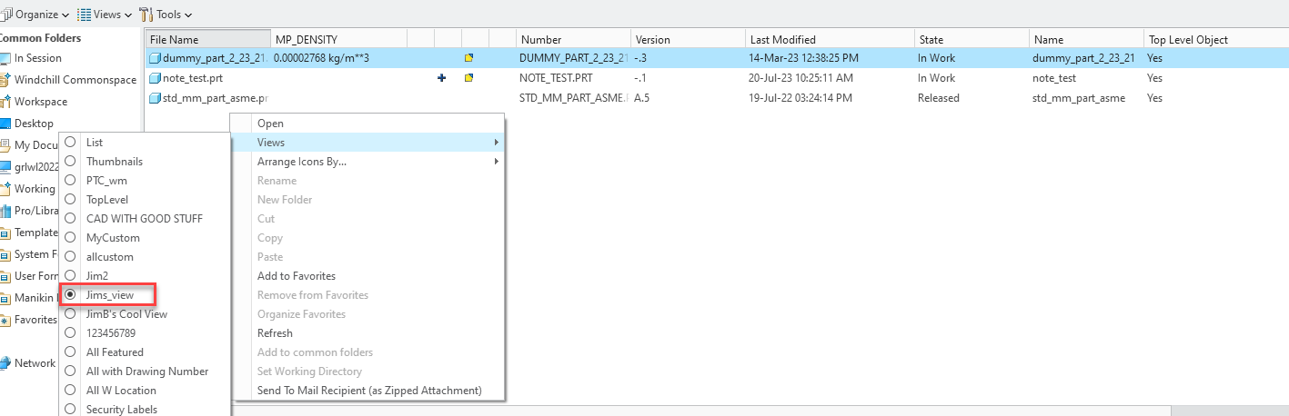Click the part icon next to note_test.prt

tap(155, 78)
